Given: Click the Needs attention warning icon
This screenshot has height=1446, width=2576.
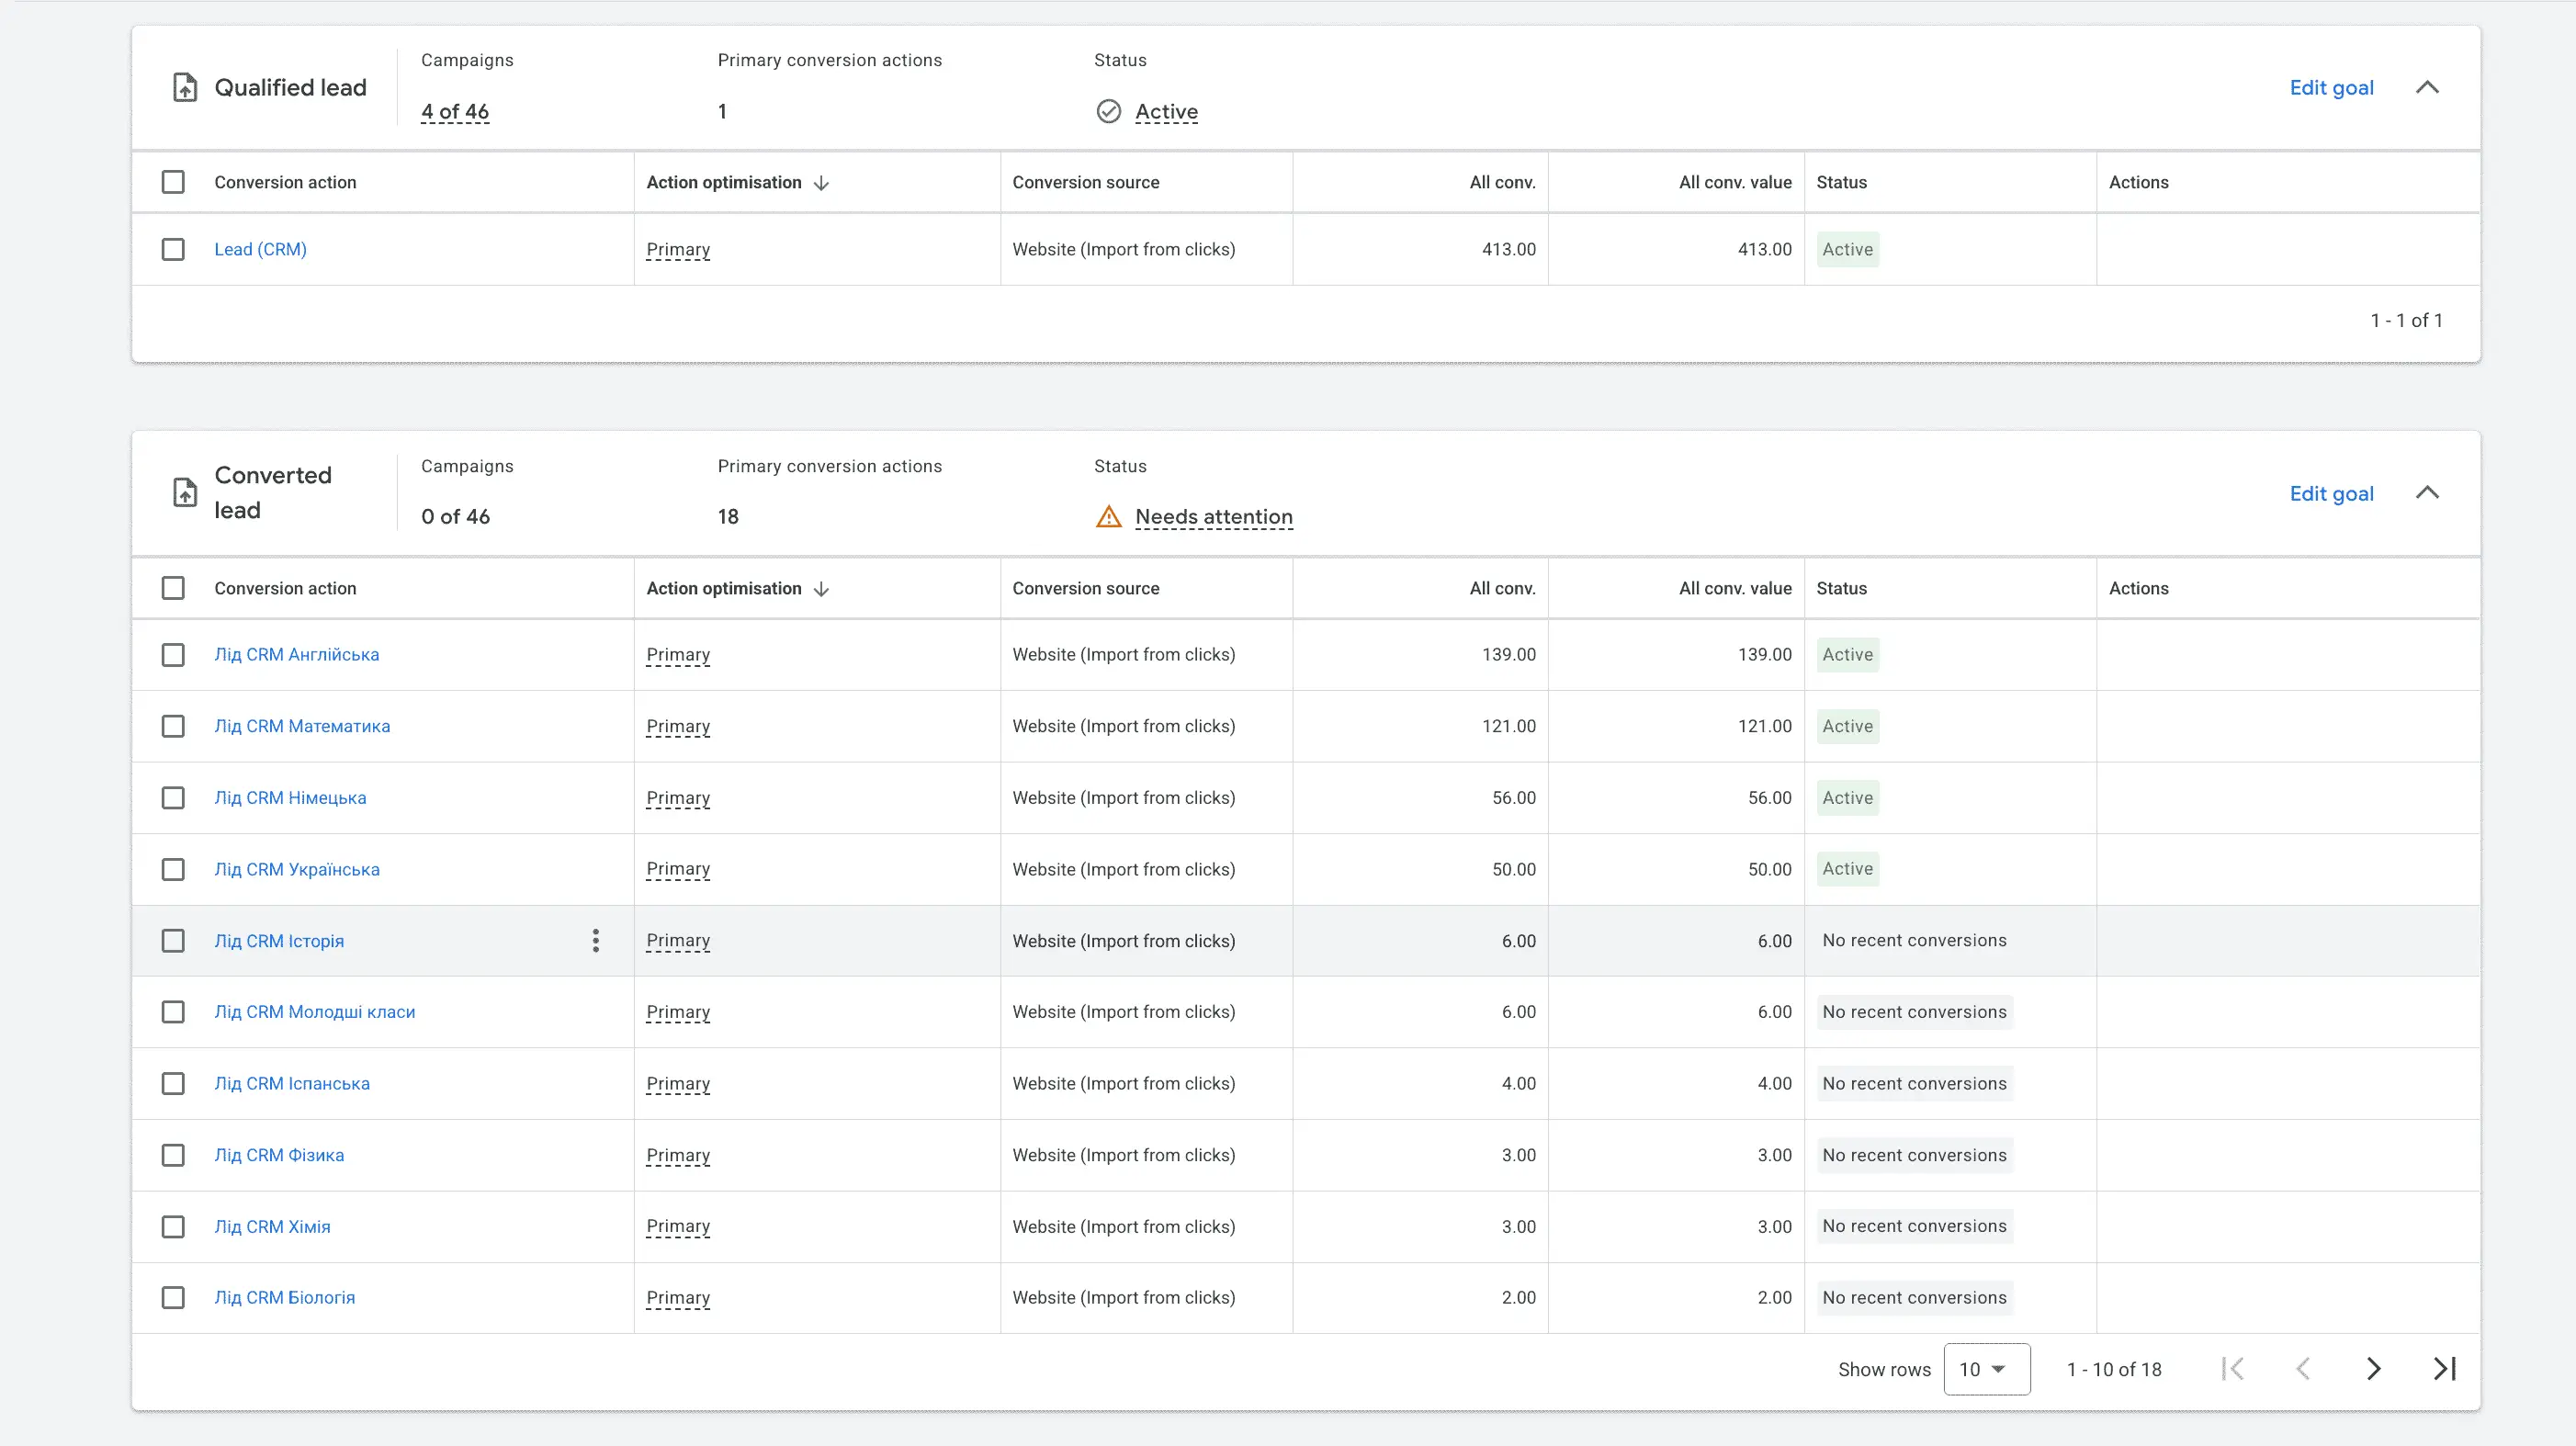Looking at the screenshot, I should [1109, 517].
